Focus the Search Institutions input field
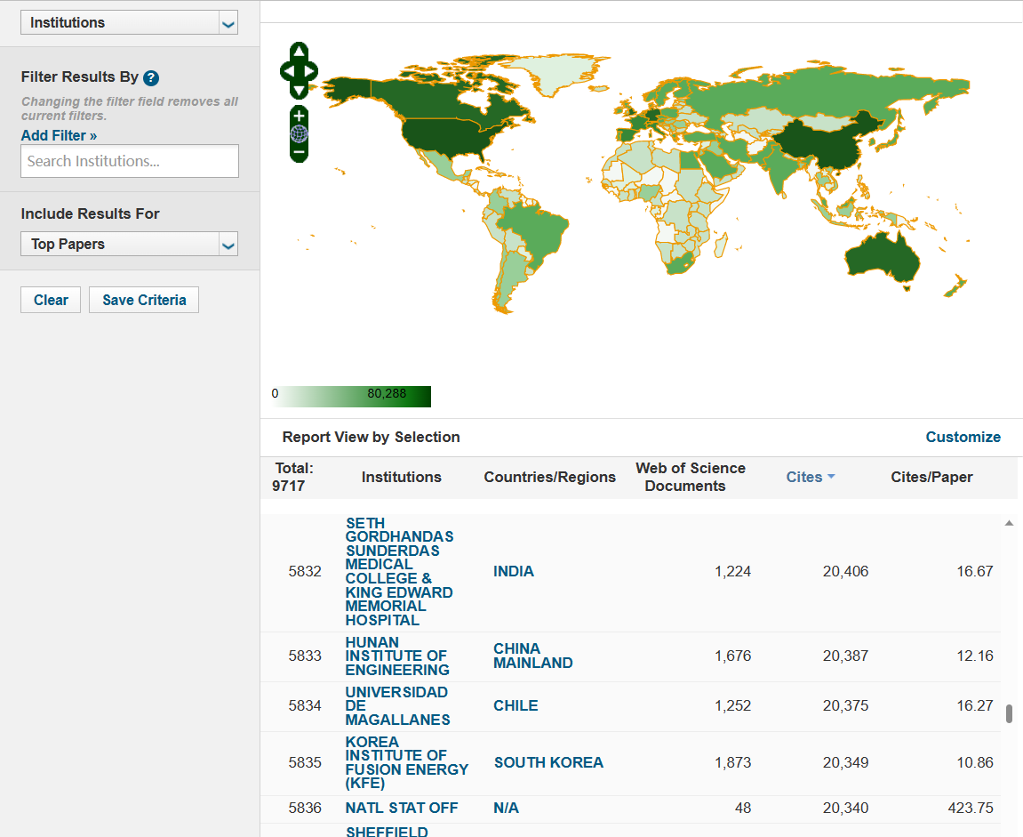Viewport: 1023px width, 837px height. [x=130, y=161]
